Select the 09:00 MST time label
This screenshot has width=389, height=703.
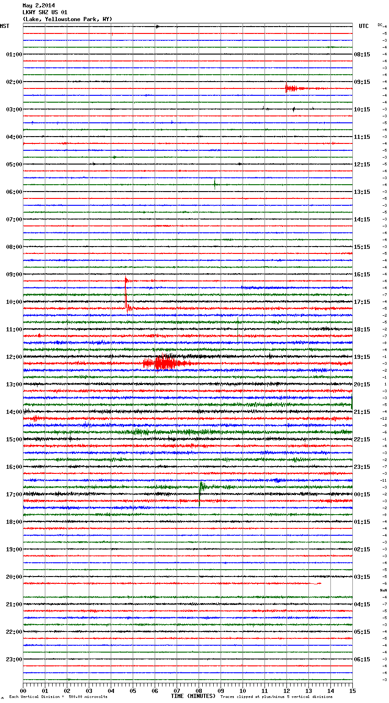(14, 275)
